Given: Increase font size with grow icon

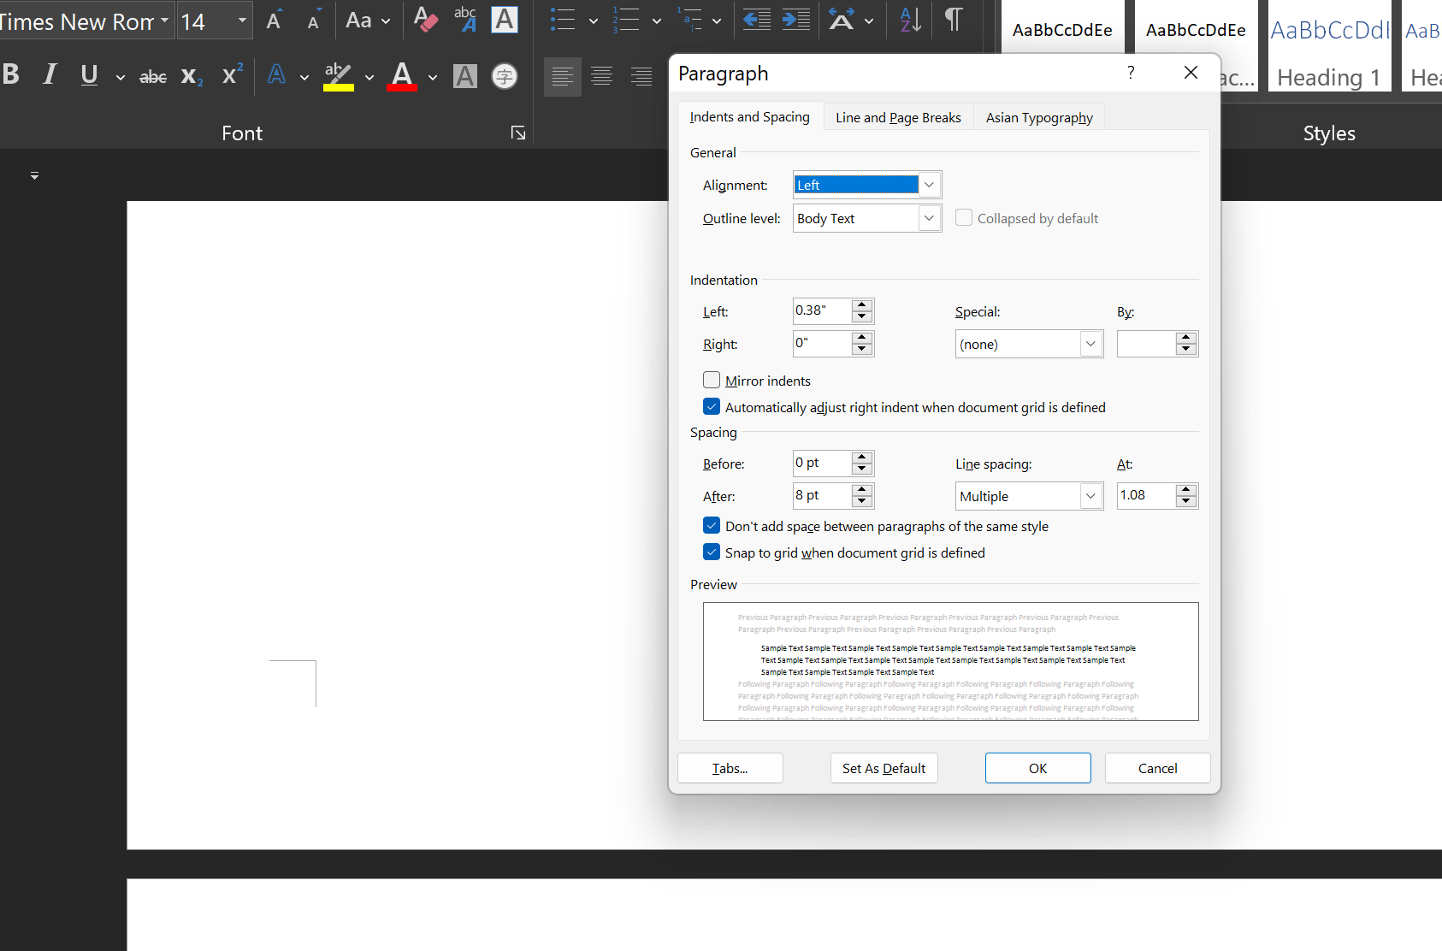Looking at the screenshot, I should (x=274, y=21).
